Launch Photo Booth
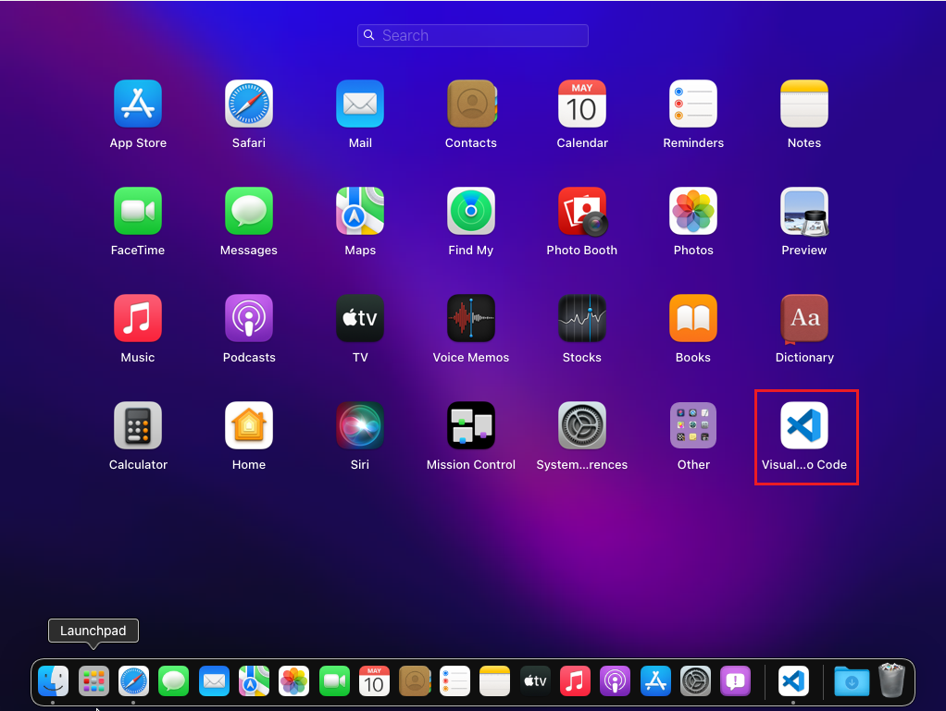 pos(581,212)
